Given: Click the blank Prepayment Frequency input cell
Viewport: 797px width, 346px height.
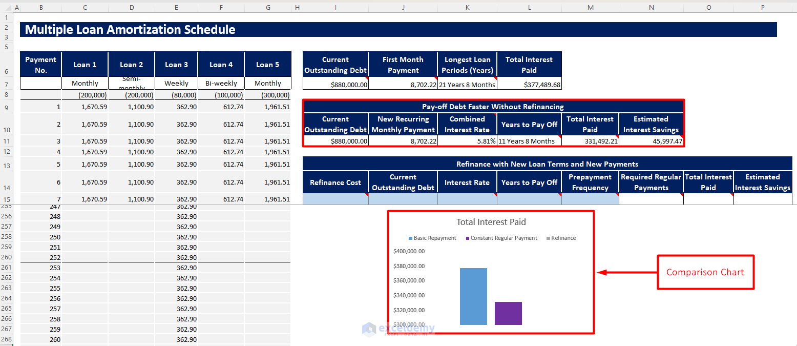Looking at the screenshot, I should [x=590, y=199].
